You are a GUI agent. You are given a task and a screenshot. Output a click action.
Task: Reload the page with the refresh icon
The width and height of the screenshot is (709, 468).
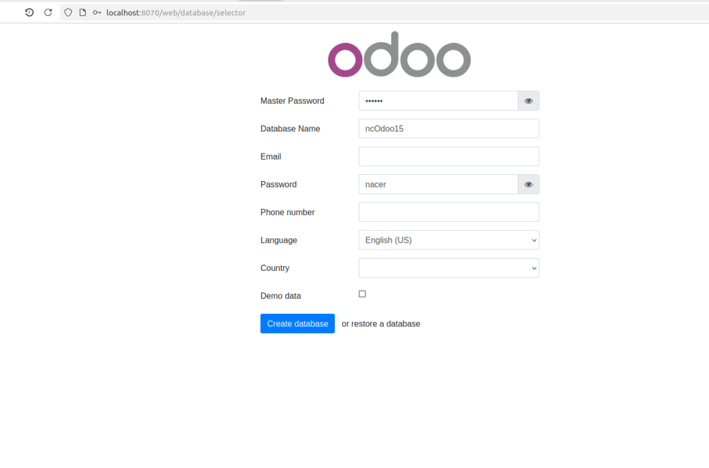tap(48, 12)
